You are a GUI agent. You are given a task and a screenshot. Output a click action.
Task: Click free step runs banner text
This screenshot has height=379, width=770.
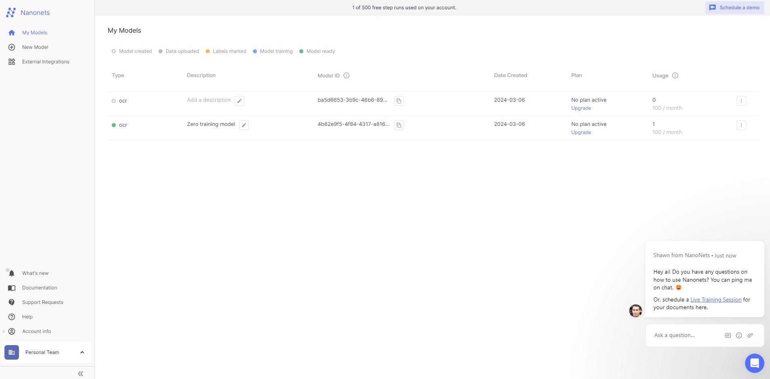[404, 8]
